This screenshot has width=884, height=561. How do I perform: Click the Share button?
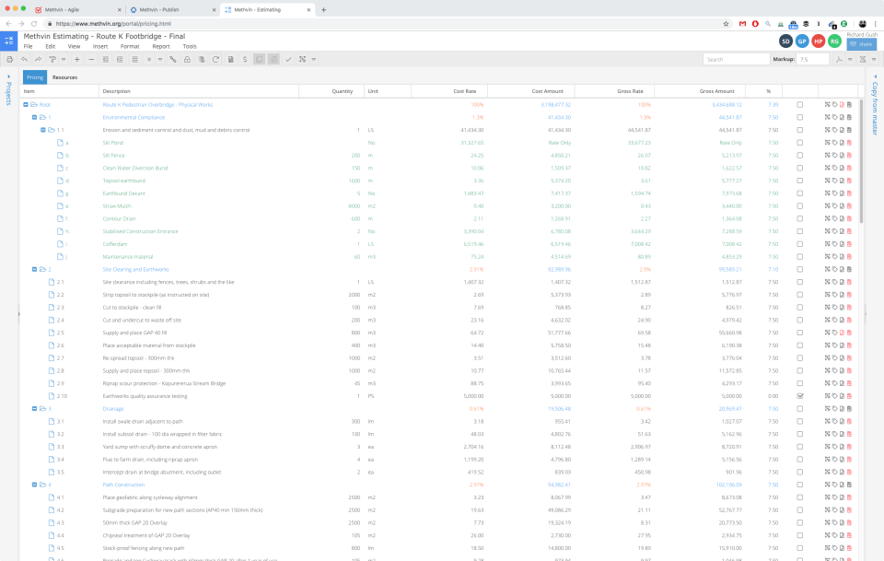click(860, 43)
